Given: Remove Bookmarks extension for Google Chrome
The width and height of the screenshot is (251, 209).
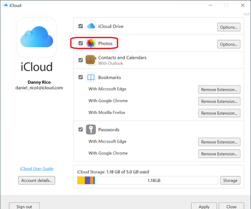Looking at the screenshot, I should pyautogui.click(x=219, y=101).
